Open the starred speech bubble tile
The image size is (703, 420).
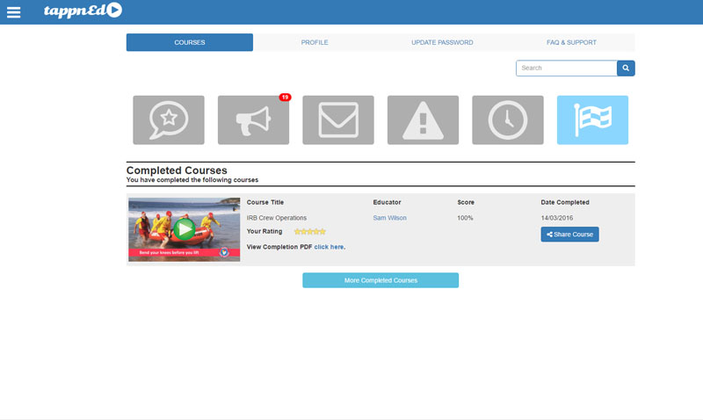[x=169, y=120]
